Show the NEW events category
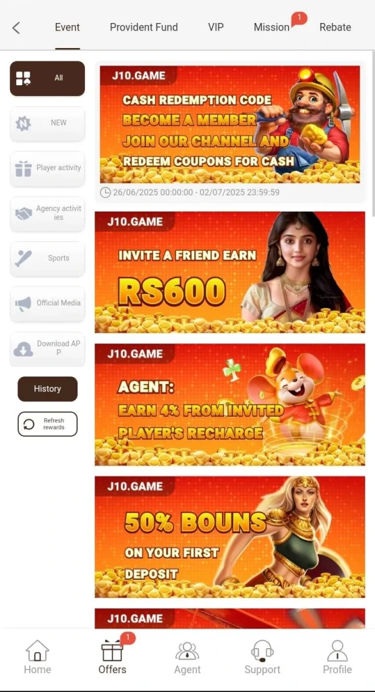The width and height of the screenshot is (375, 692). 48,123
